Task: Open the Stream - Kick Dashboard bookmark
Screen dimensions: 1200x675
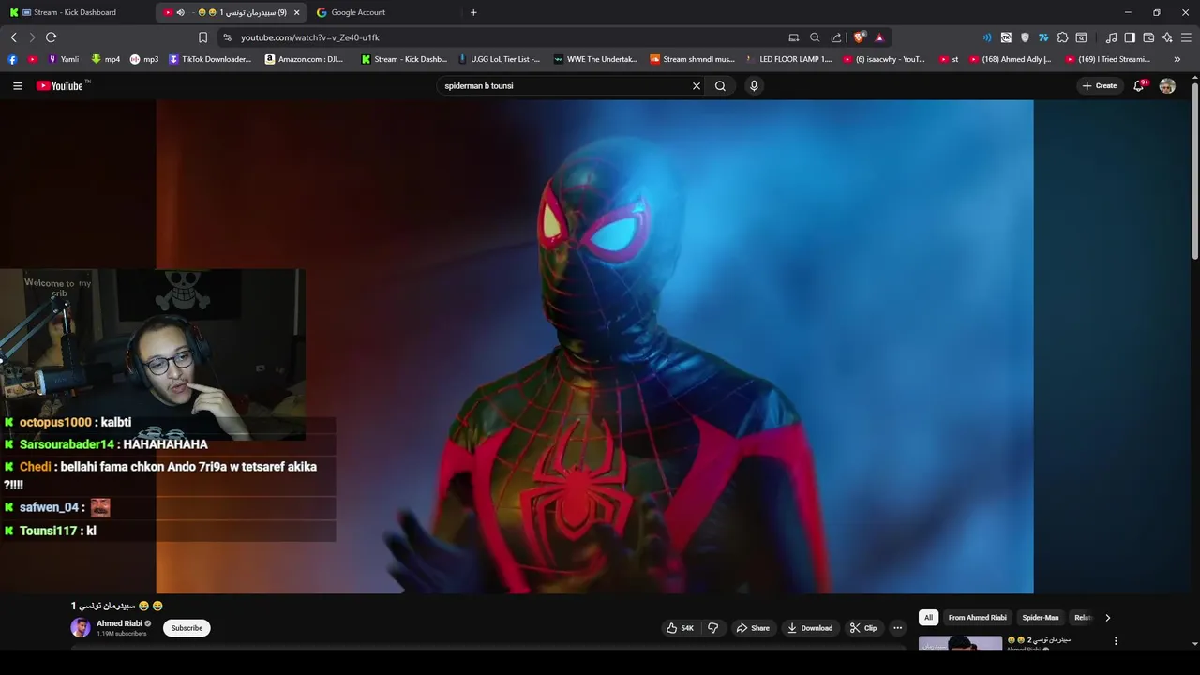Action: [404, 59]
